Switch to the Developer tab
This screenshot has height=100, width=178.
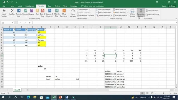click(74, 6)
